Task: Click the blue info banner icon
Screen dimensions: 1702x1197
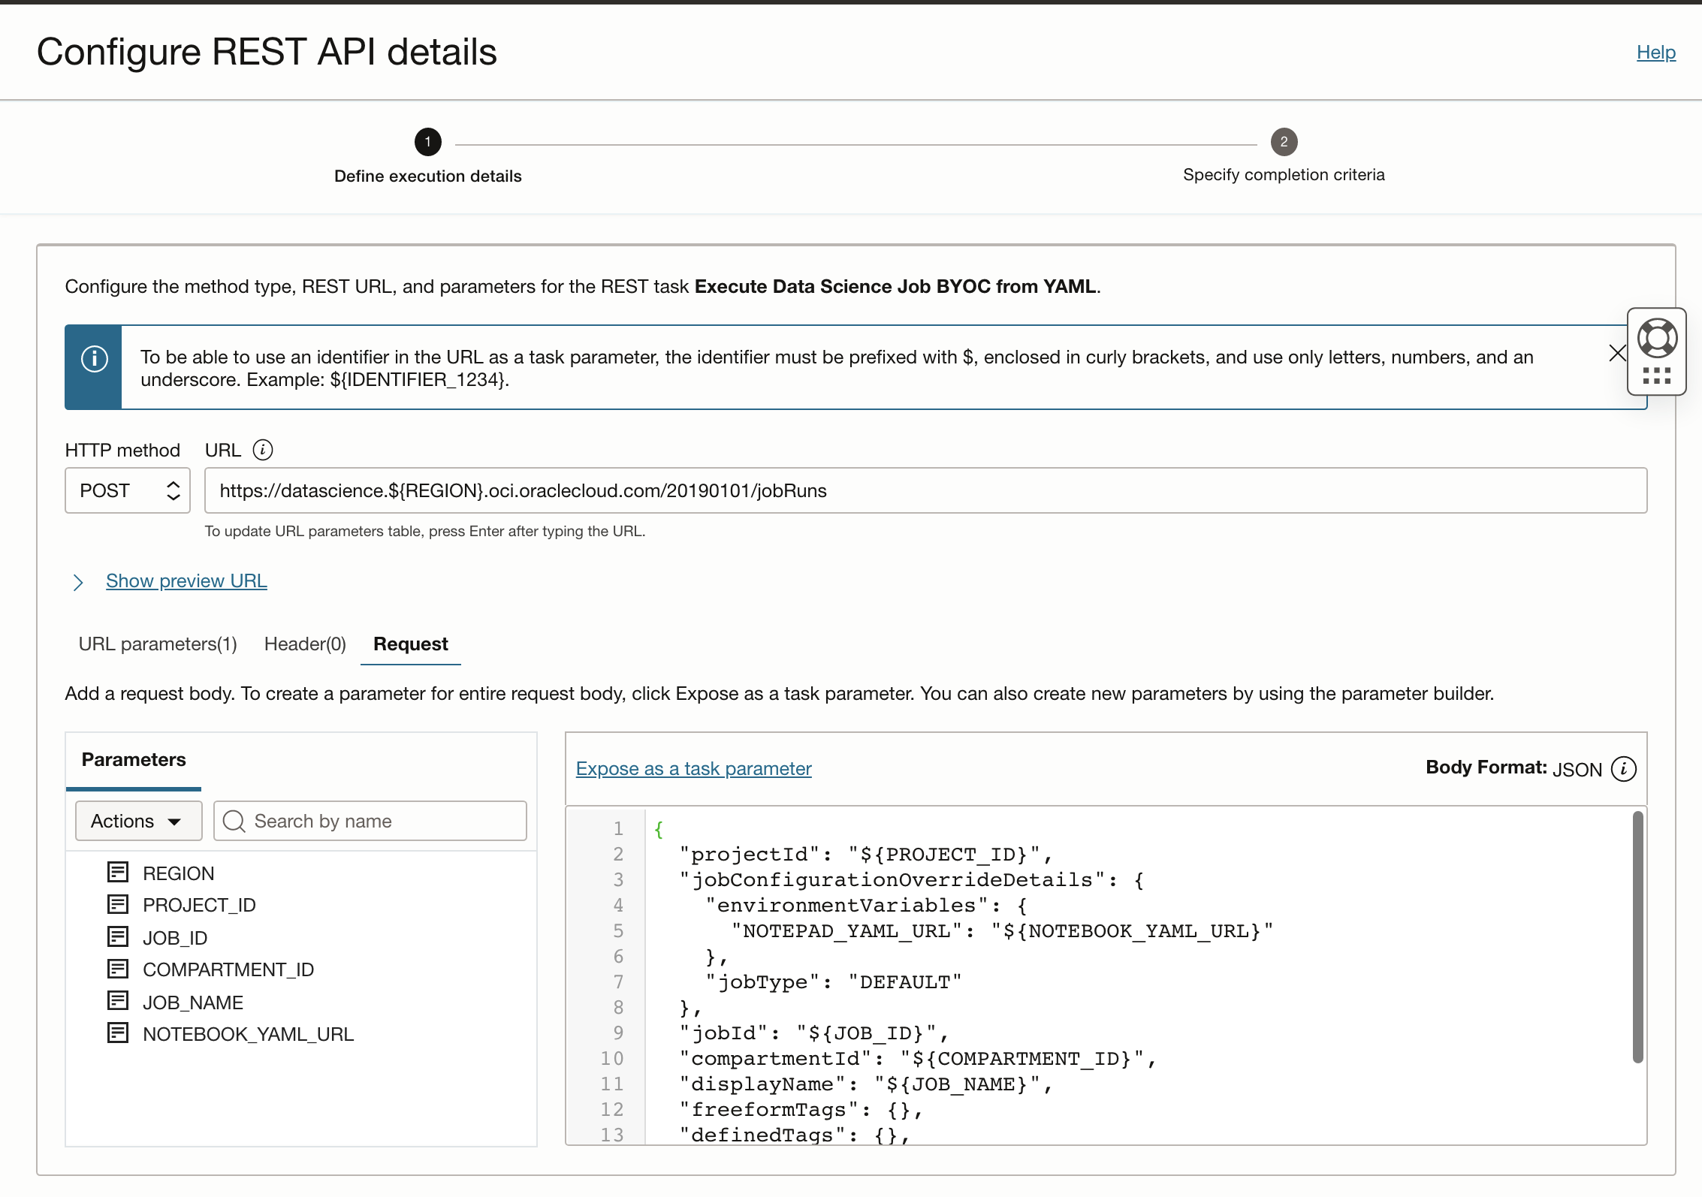Action: (94, 359)
